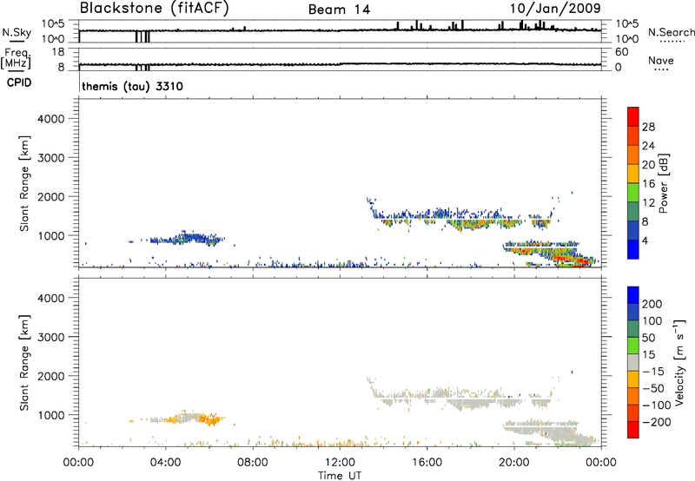Click the '1000' tick in the Velocity panel
This screenshot has width=695, height=481.
[x=51, y=415]
